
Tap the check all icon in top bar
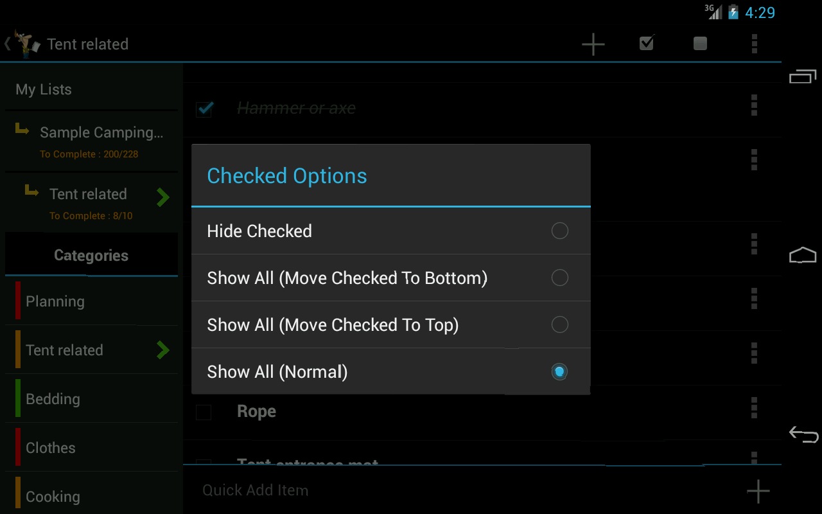[647, 43]
